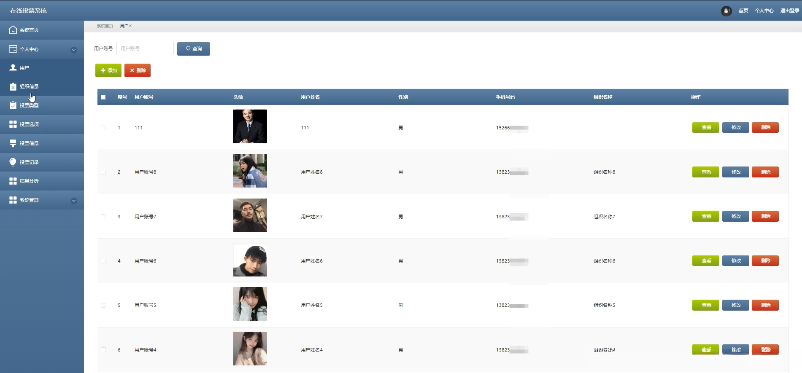Switch to the 用户 breadcrumb tab
The width and height of the screenshot is (802, 373).
[124, 26]
